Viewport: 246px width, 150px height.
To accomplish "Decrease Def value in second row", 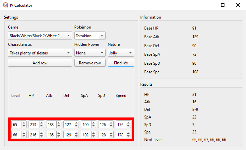I will click(76, 136).
